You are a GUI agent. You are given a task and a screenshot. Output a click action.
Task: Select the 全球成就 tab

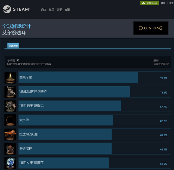[x=13, y=46]
